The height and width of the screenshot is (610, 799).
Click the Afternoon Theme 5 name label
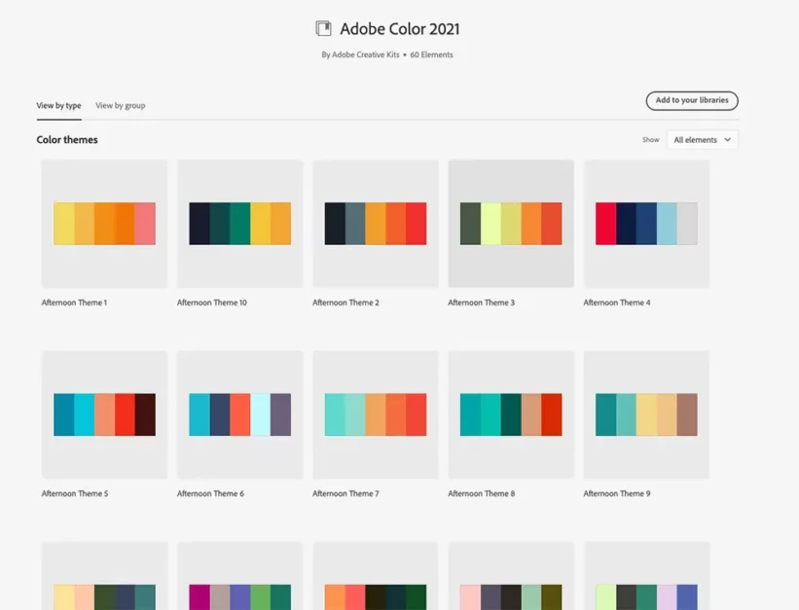75,493
